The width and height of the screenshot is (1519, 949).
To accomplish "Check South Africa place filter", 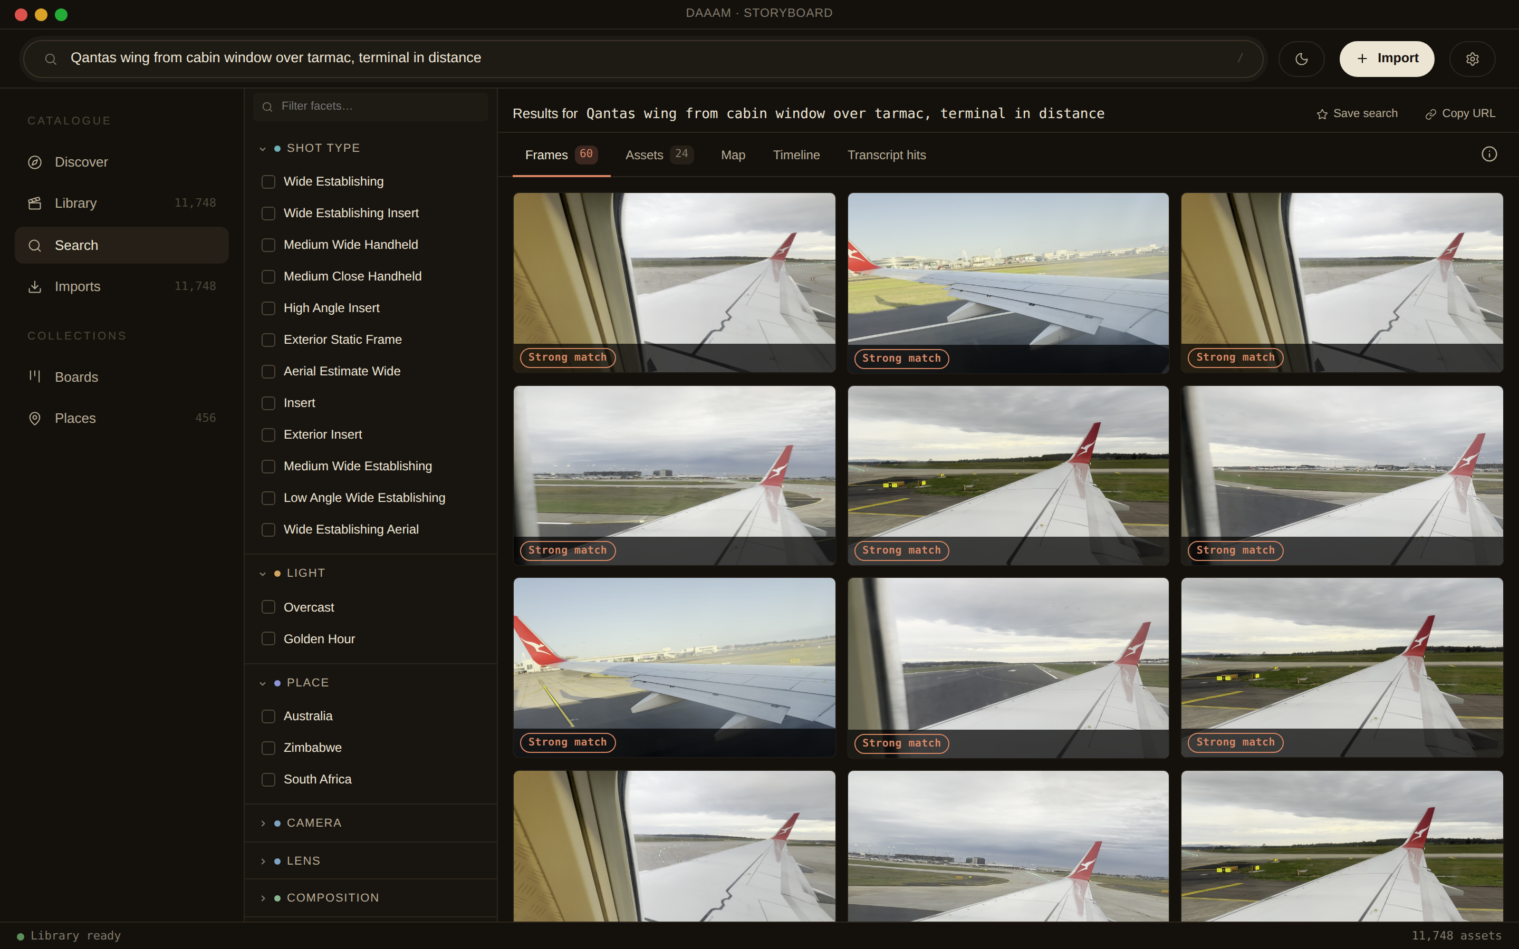I will point(268,780).
